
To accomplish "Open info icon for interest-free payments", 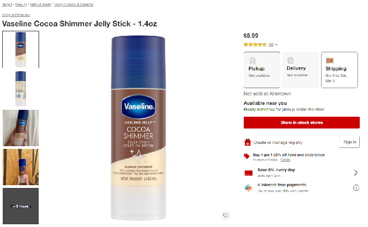I will [356, 187].
